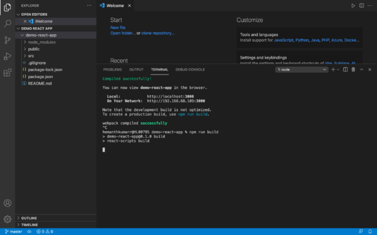Screen dimensions: 377x235
Task: Open notifications bell in status bar
Action: tap(370, 231)
